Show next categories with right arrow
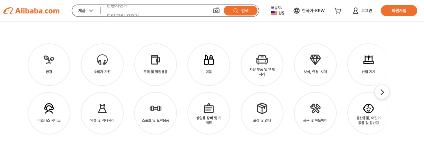The width and height of the screenshot is (424, 156). [x=382, y=92]
